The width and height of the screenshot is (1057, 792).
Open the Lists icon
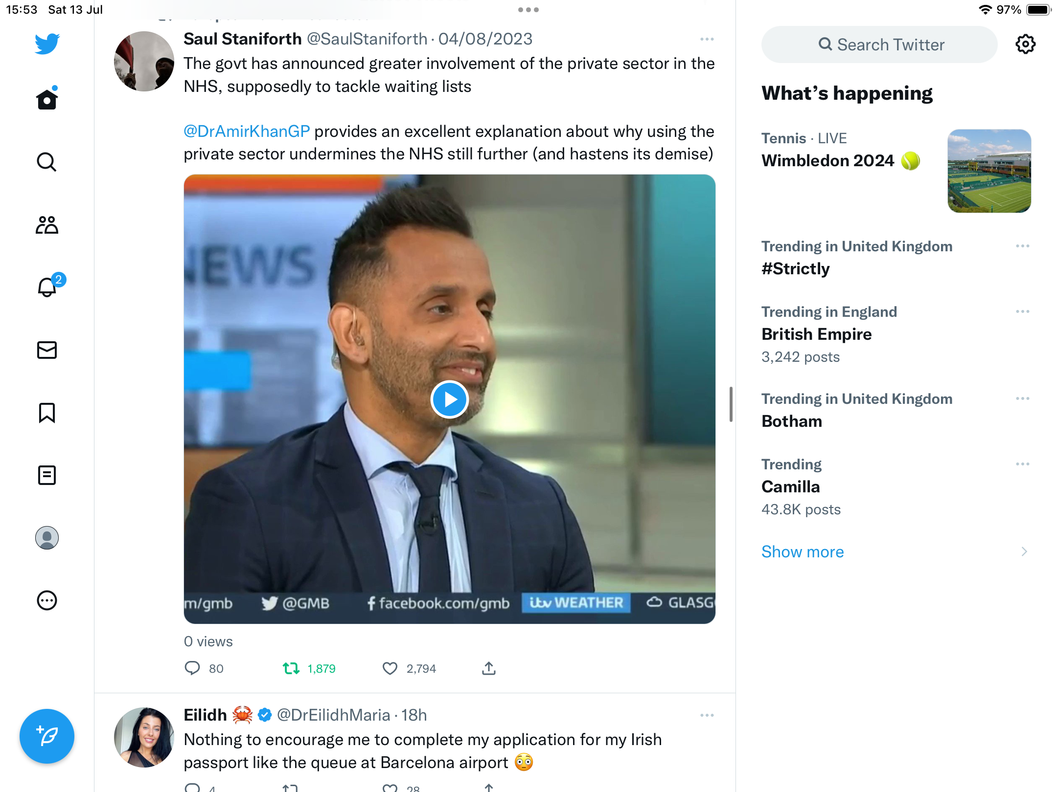pos(47,475)
